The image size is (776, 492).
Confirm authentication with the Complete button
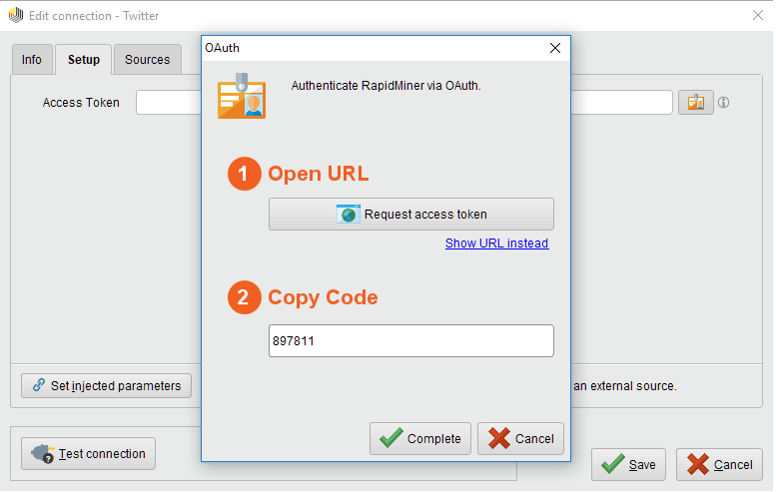tap(420, 438)
